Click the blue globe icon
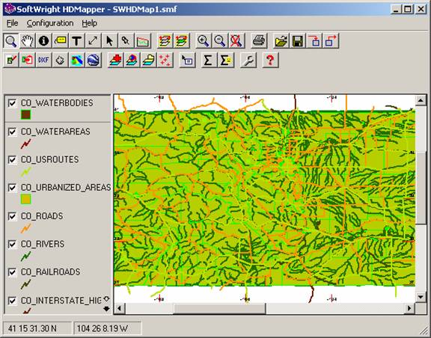Viewport: 431px width, 338px height. click(94, 60)
